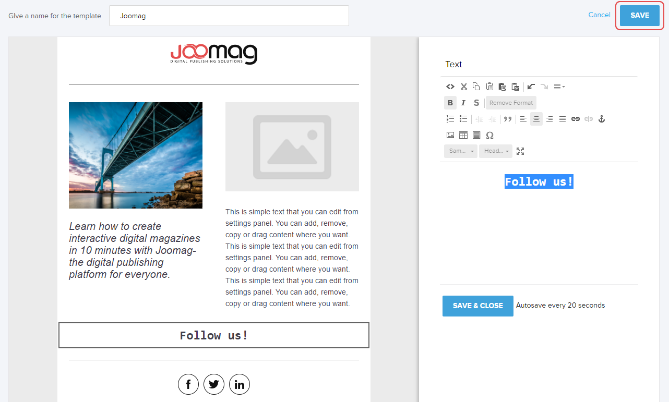Click the SAVE & CLOSE button
Screen dimensions: 669x402
click(x=477, y=306)
